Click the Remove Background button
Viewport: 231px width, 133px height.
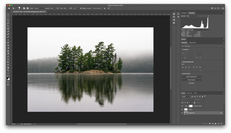(191, 77)
